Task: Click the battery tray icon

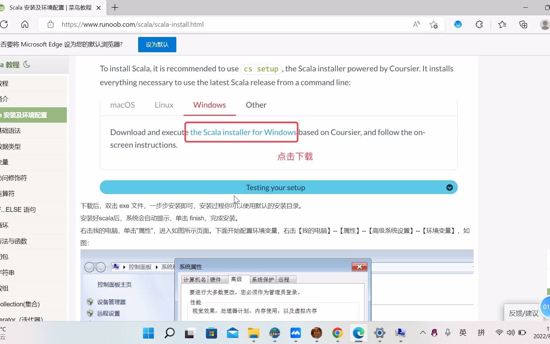Action: pos(522,333)
